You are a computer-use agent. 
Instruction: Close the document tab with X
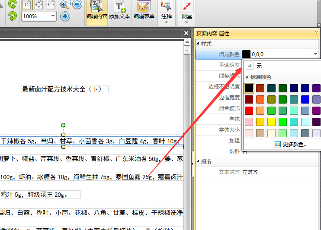pos(186,33)
